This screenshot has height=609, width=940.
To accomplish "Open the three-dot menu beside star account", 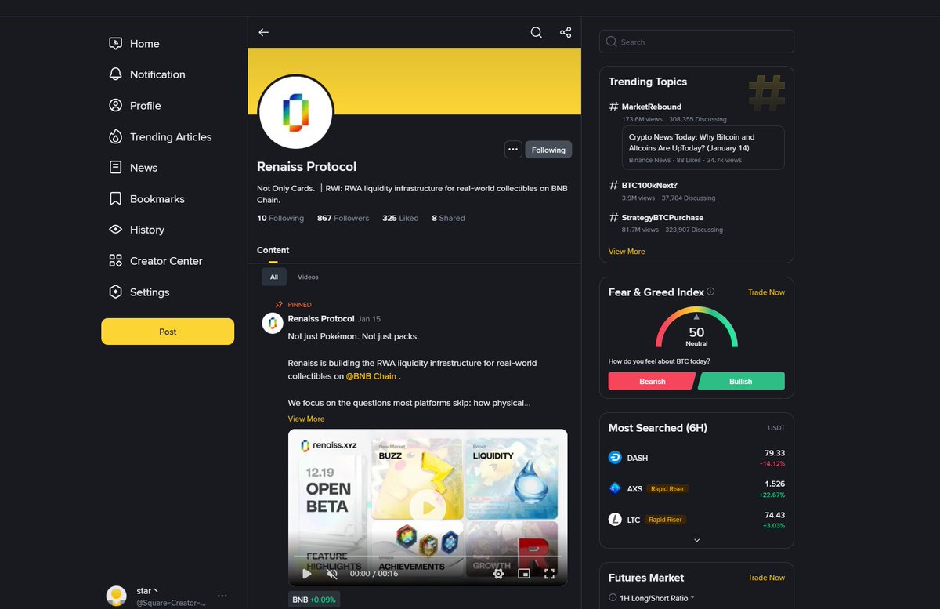I will click(222, 596).
